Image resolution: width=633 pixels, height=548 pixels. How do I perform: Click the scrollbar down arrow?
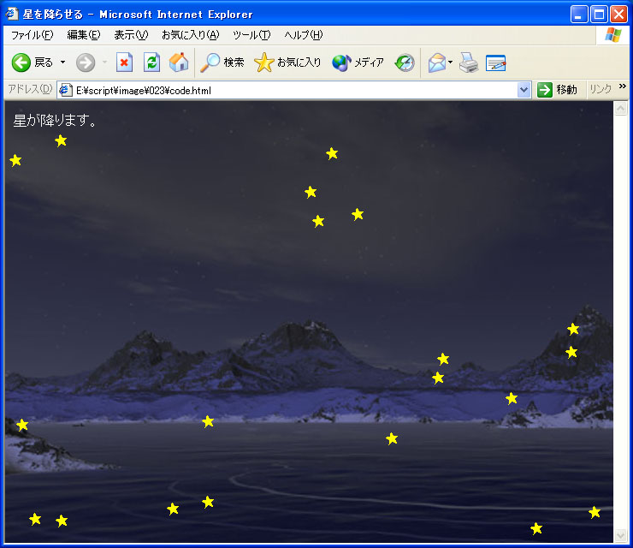(x=620, y=535)
